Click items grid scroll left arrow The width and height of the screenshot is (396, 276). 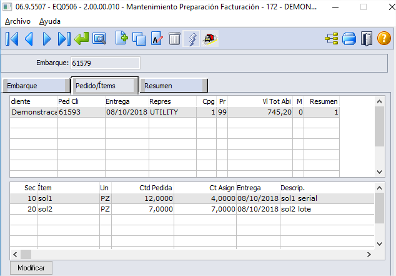[x=15, y=254]
